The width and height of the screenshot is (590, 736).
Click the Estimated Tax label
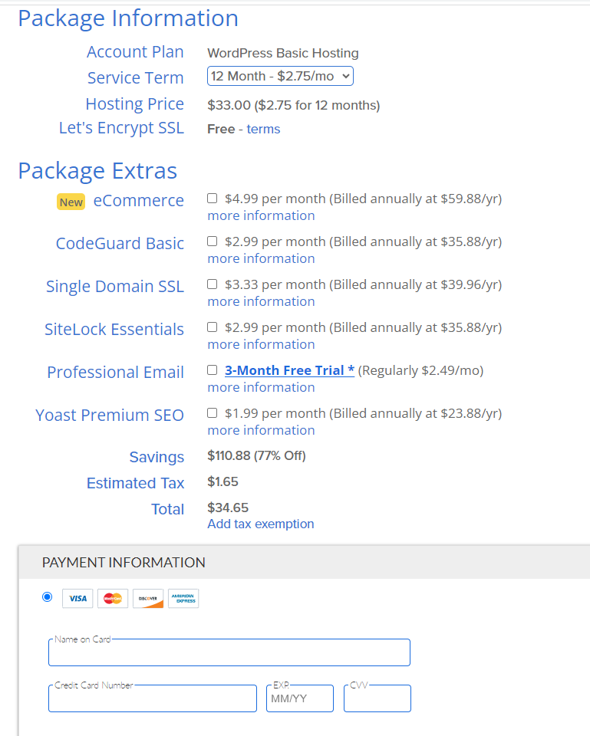[x=135, y=483]
